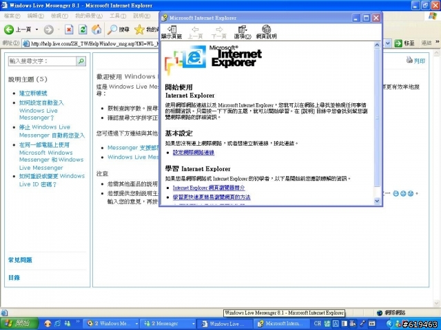This screenshot has width=441, height=330.
Task: Click the '2 Messenger' taskbar group button
Action: pyautogui.click(x=169, y=324)
